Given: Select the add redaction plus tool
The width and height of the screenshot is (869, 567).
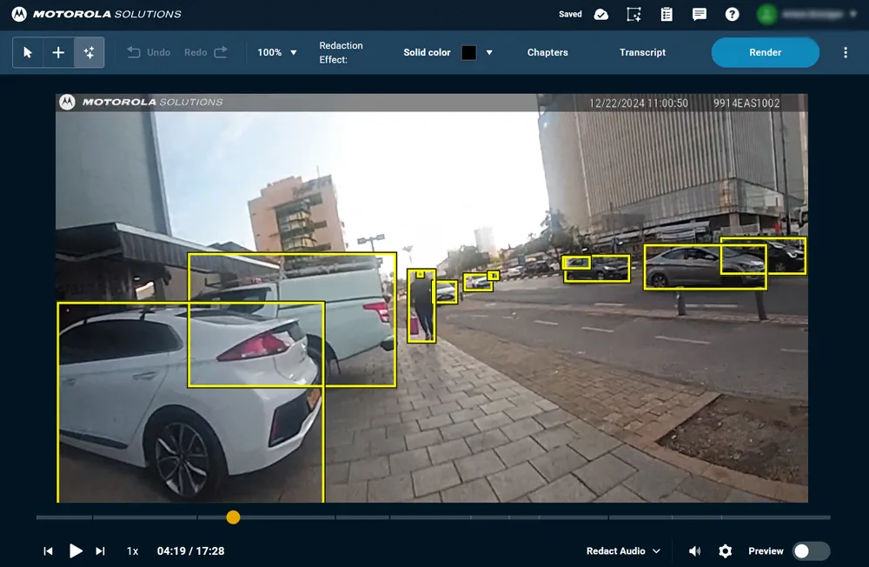Looking at the screenshot, I should coord(58,52).
